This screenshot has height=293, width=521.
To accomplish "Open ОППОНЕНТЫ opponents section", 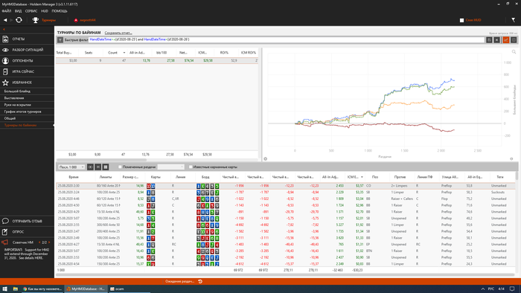I will 27,61.
